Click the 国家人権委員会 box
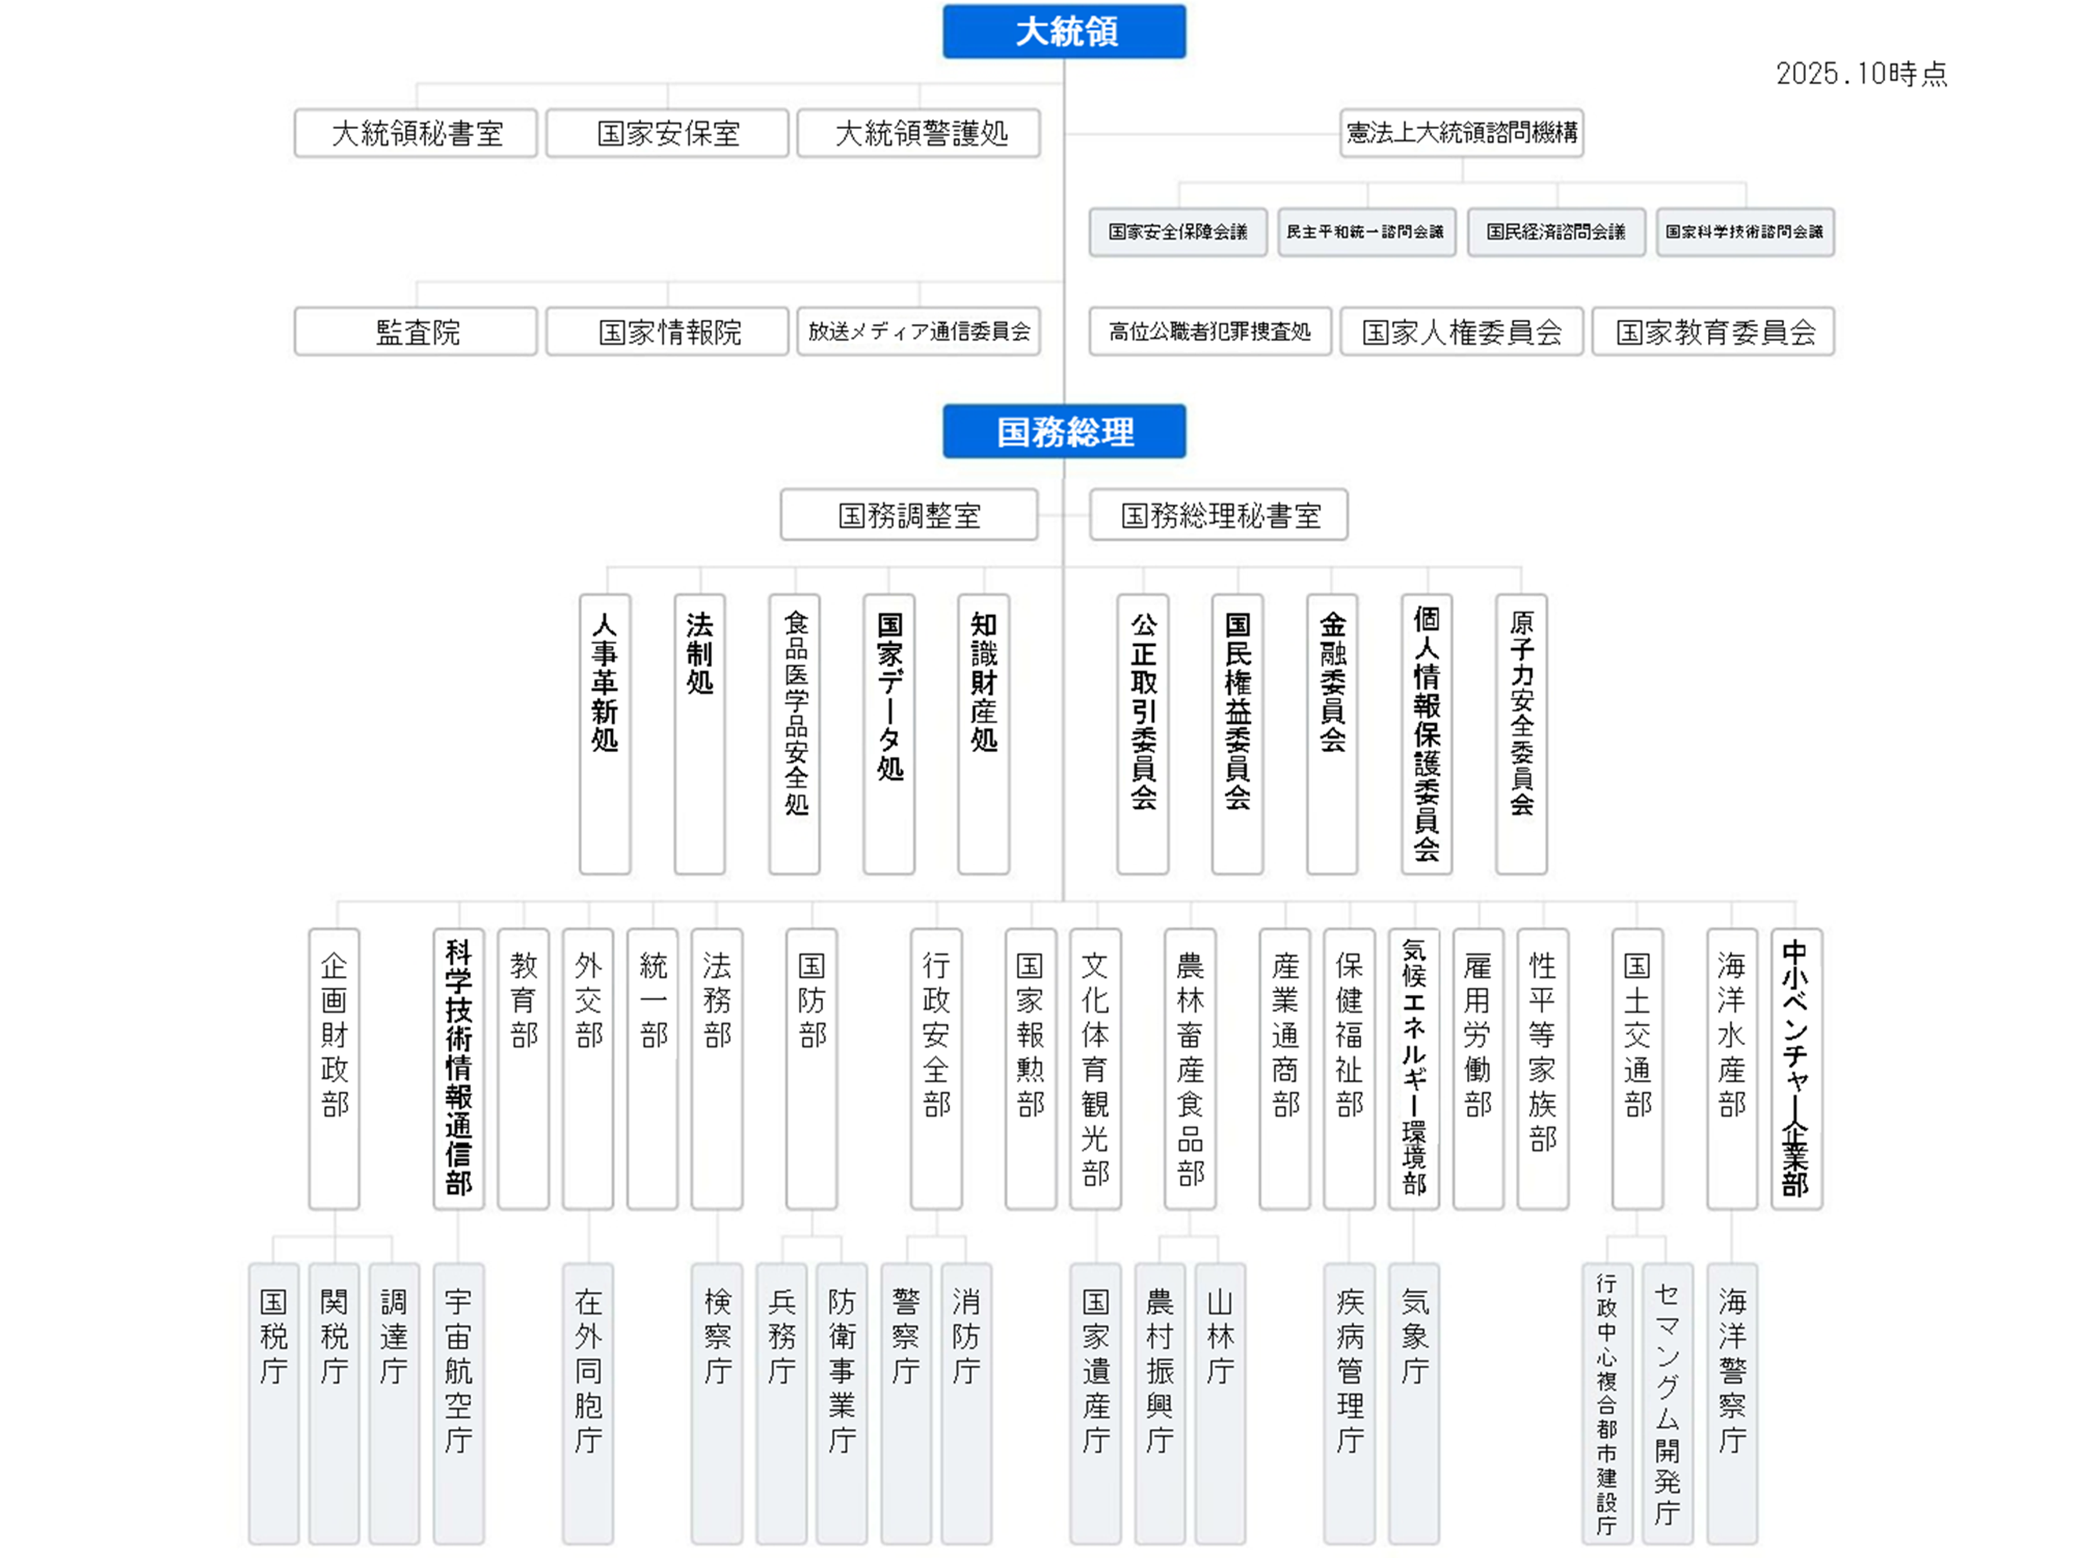The height and width of the screenshot is (1558, 2078). click(1461, 332)
